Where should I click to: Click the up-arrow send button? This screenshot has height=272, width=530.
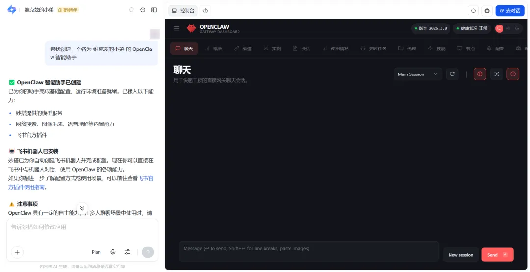[148, 252]
